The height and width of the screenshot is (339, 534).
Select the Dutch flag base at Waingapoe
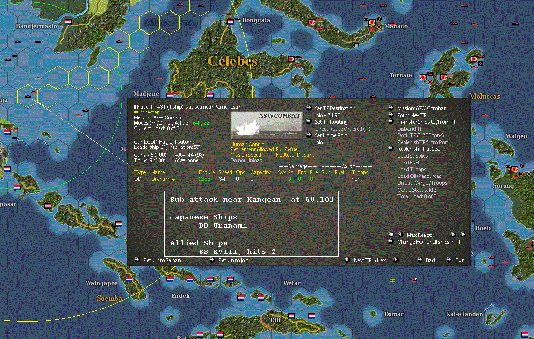coord(129,280)
